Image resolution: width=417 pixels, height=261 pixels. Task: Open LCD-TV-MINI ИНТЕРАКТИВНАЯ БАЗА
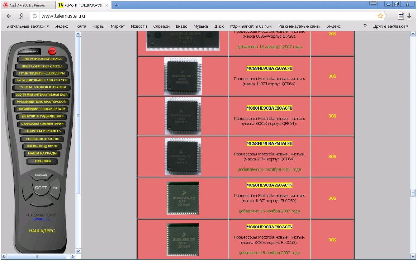pyautogui.click(x=41, y=95)
